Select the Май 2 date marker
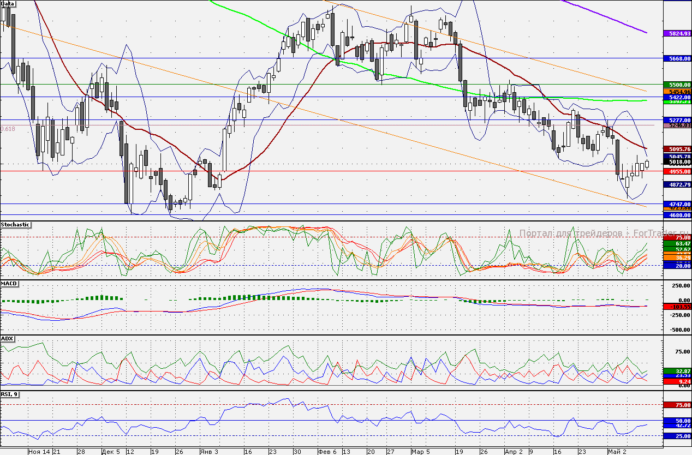 click(617, 451)
